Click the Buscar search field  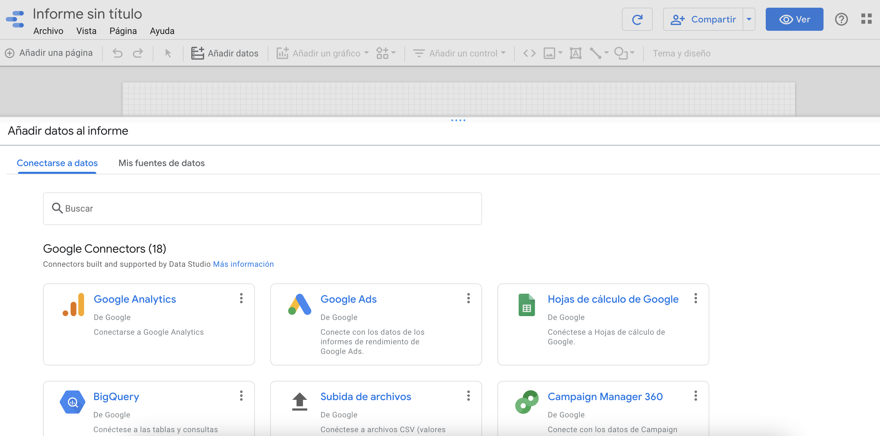click(262, 208)
